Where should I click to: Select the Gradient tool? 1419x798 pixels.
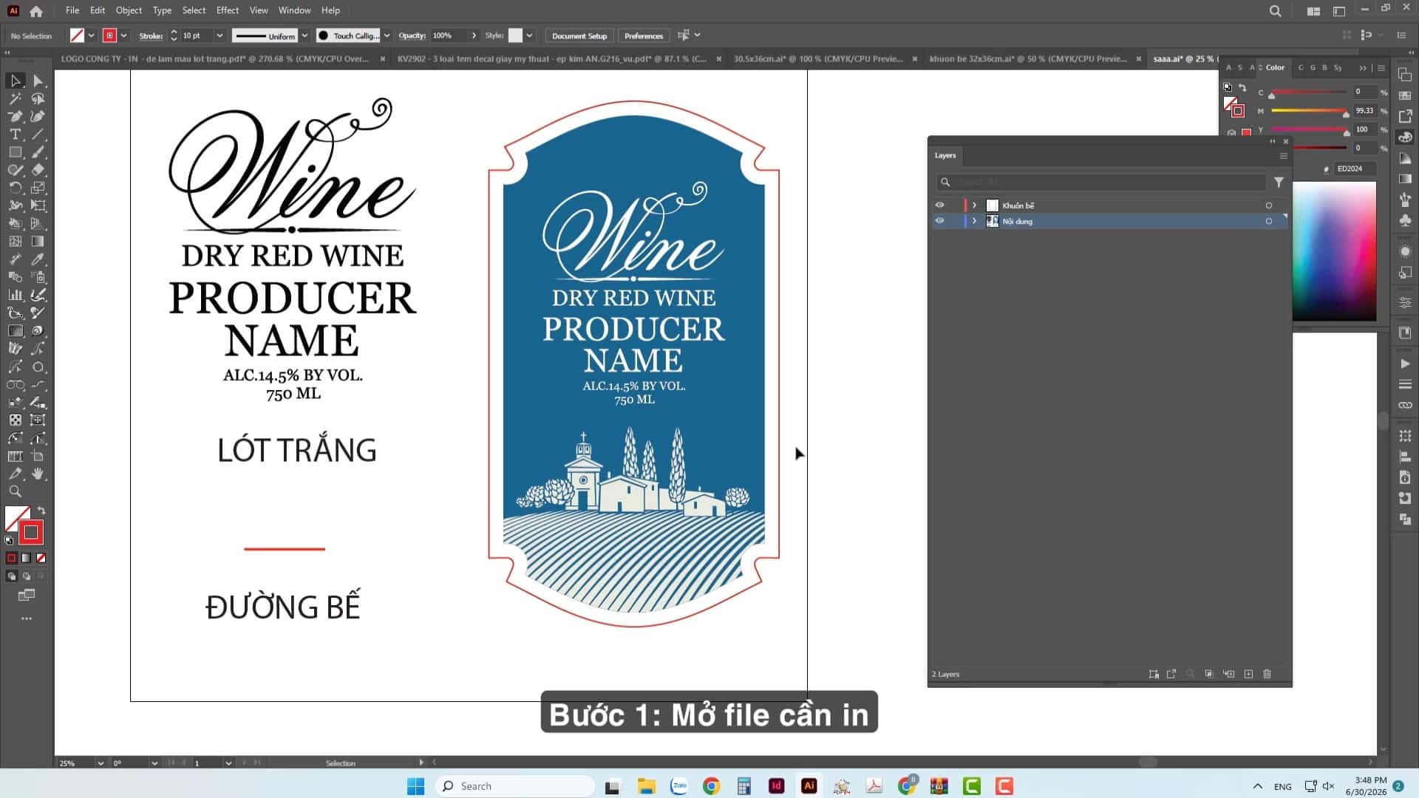38,241
